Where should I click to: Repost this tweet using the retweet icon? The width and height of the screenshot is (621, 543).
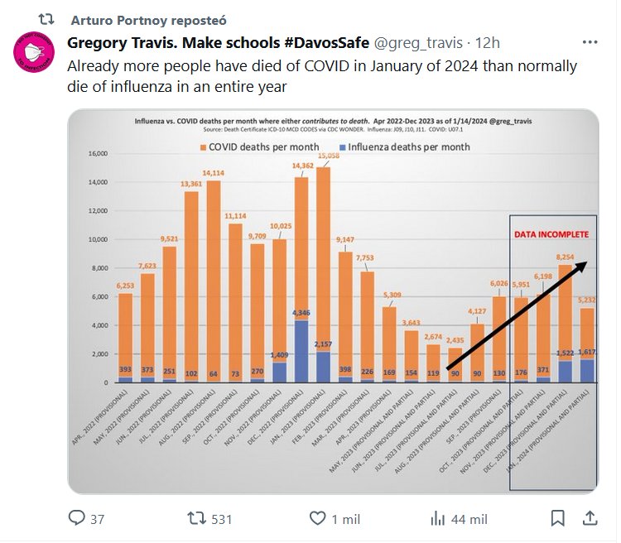(197, 518)
